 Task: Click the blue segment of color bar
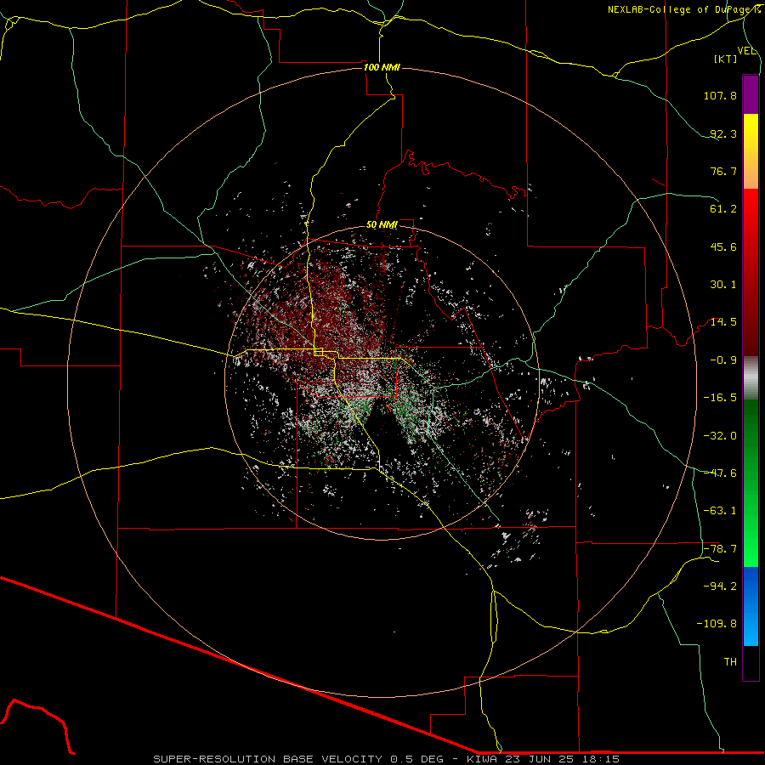(x=751, y=606)
